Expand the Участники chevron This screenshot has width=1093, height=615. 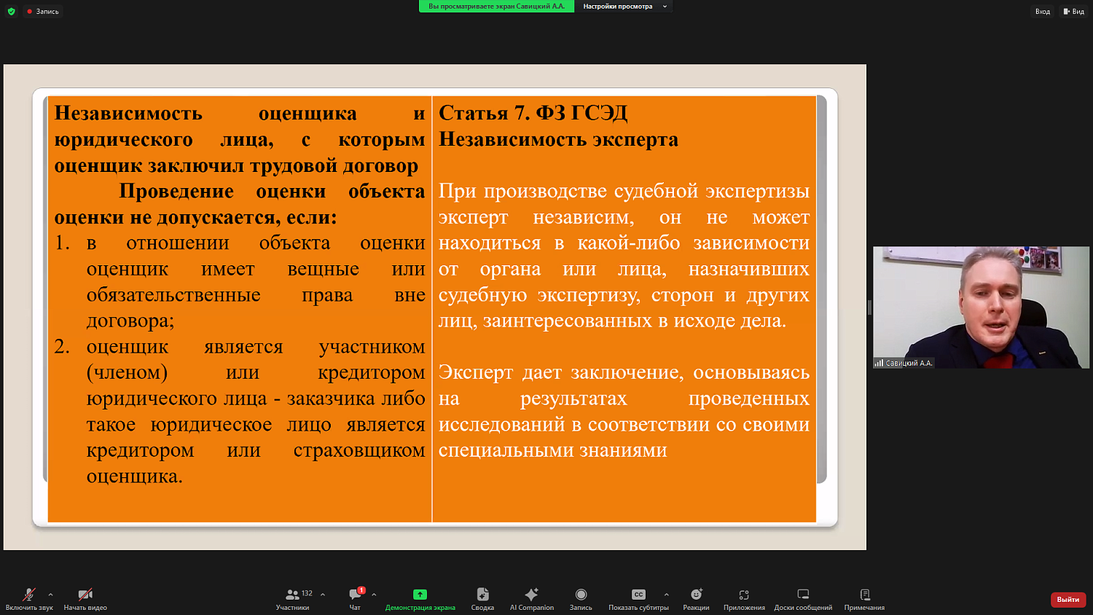click(322, 593)
